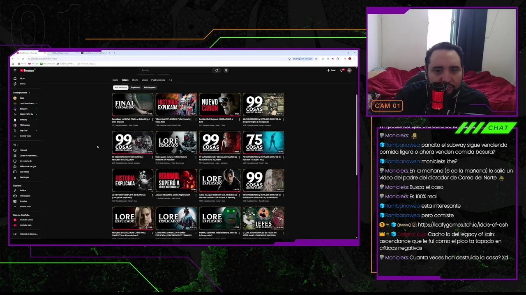Open Videos que me gustan
This screenshot has width=526, height=295.
pyautogui.click(x=25, y=166)
